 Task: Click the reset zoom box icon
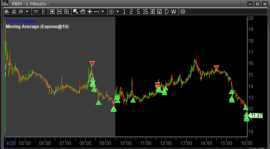pyautogui.click(x=66, y=12)
